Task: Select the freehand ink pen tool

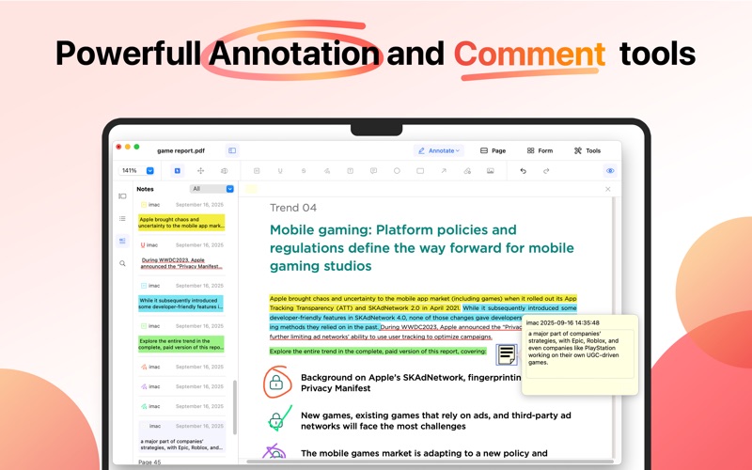Action: click(327, 171)
